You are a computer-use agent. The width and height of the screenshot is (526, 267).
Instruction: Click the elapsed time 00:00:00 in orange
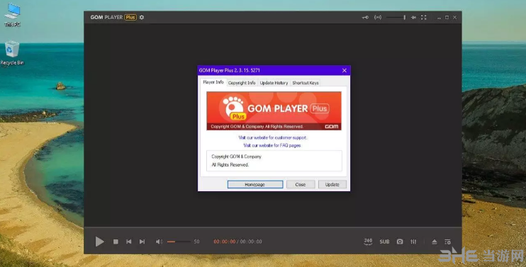[x=225, y=242]
